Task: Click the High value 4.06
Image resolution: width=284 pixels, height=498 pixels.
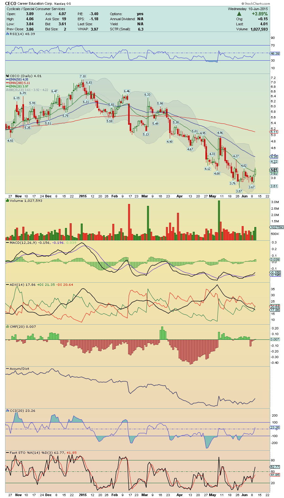Action: [30, 19]
